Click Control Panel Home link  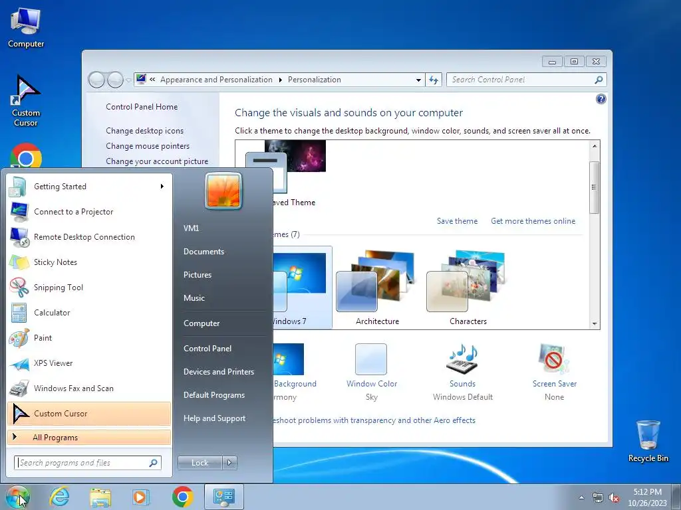[142, 107]
